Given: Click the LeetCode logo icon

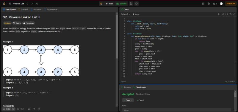Looking at the screenshot, I should (4, 4).
